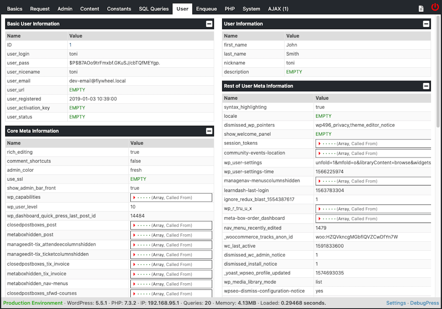Click the user ID value 1
The image size is (442, 309).
[70, 45]
